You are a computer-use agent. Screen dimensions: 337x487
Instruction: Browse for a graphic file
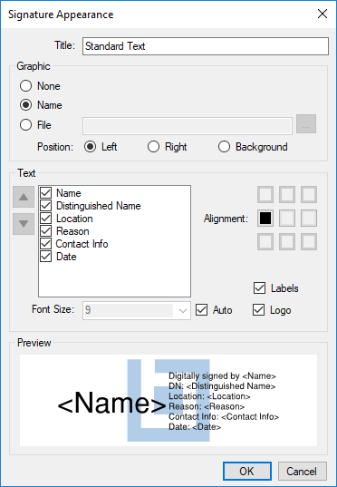point(306,124)
